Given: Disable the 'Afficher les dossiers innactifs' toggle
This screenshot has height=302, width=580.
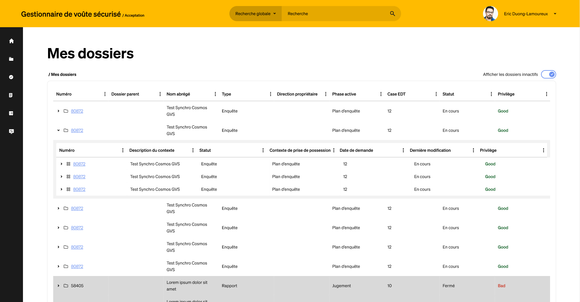Looking at the screenshot, I should pos(548,74).
